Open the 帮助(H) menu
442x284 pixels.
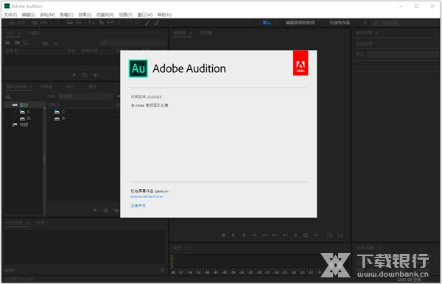164,15
